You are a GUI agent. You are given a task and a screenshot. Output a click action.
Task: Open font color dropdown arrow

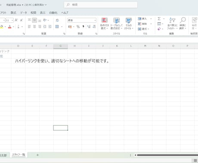coord(13,27)
